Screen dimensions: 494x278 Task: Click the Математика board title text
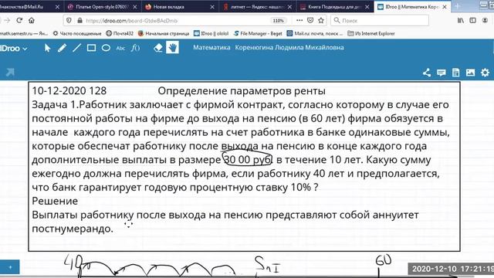[211, 48]
